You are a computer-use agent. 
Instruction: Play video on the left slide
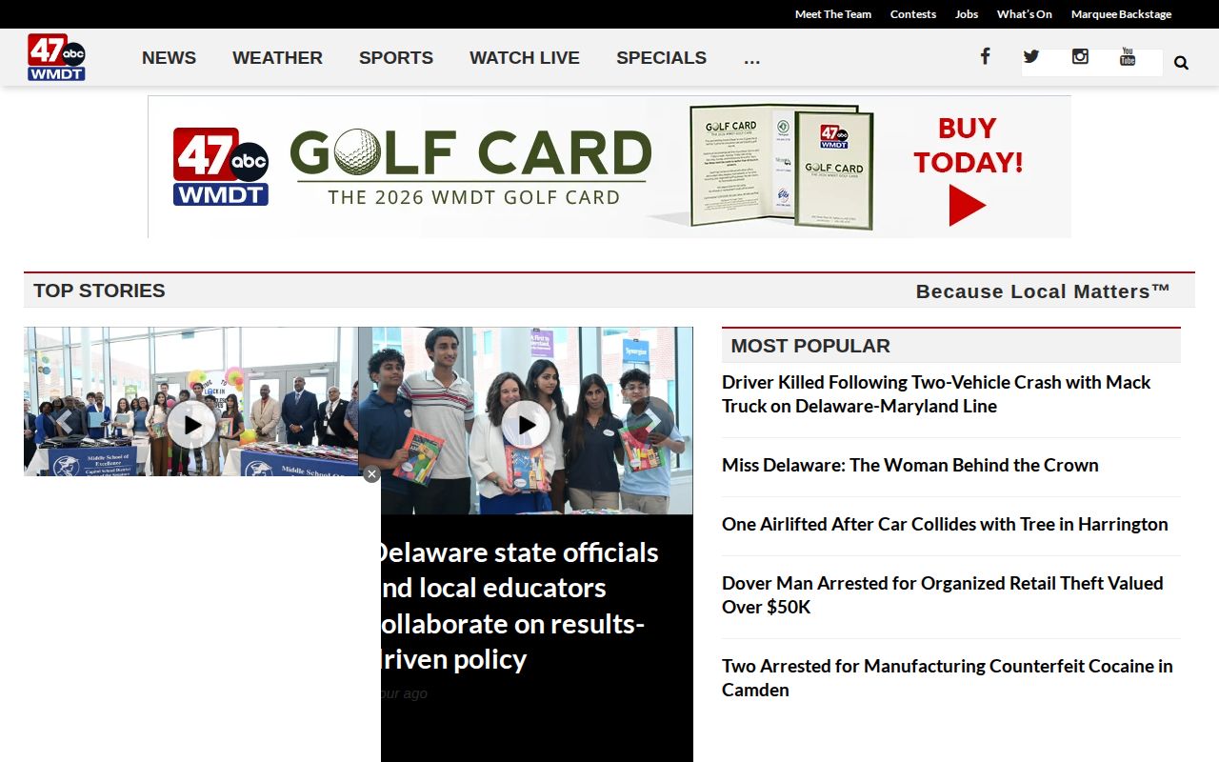click(191, 425)
